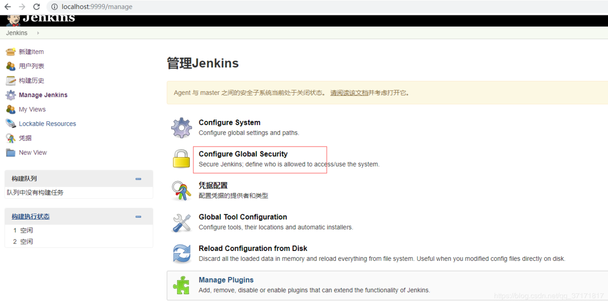Image resolution: width=608 pixels, height=304 pixels.
Task: Collapse the 构建队列 panel
Action: click(x=138, y=179)
